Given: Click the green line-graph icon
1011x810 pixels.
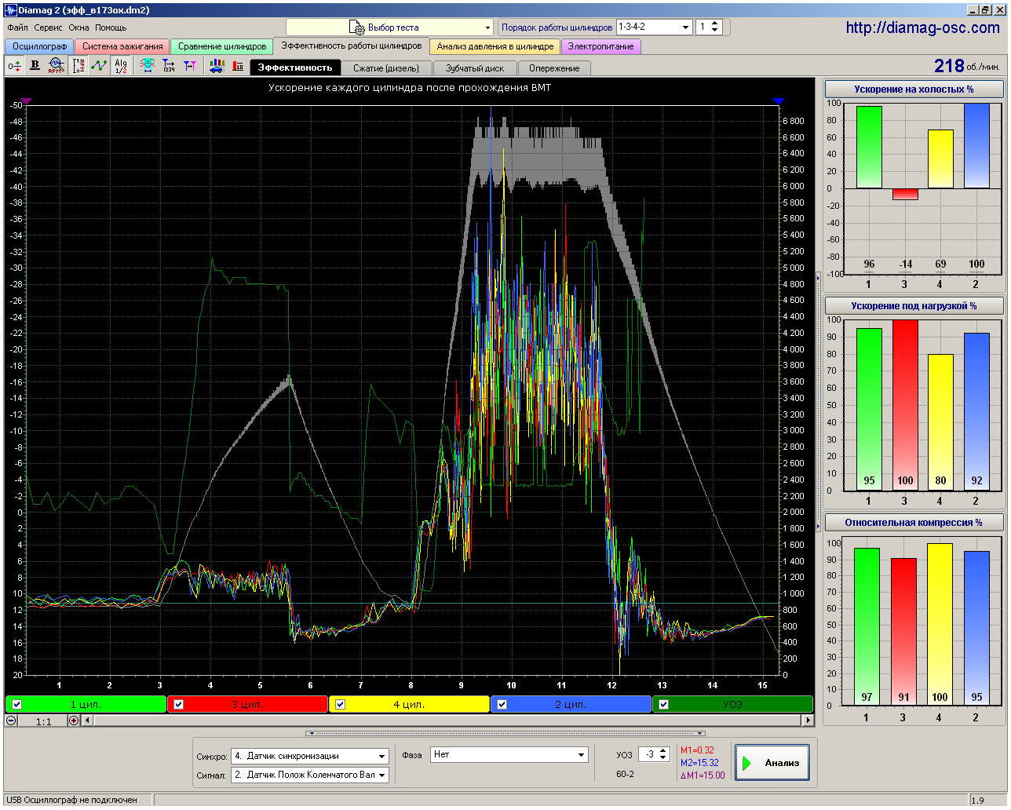Looking at the screenshot, I should (x=99, y=67).
